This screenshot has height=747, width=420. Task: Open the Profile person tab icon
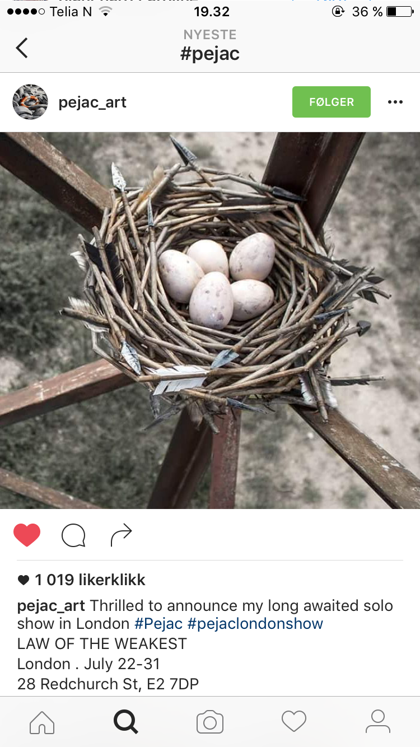click(x=378, y=722)
